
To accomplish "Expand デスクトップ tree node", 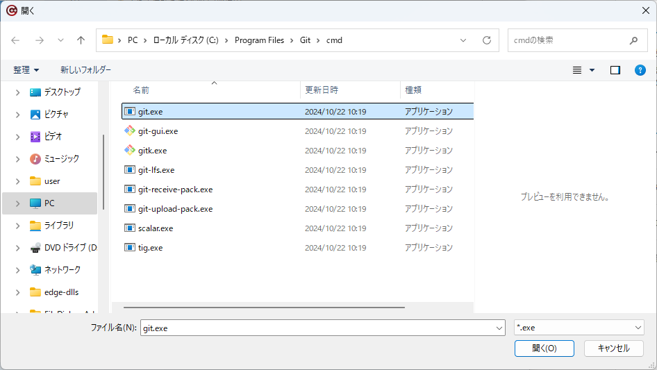I will click(x=17, y=92).
